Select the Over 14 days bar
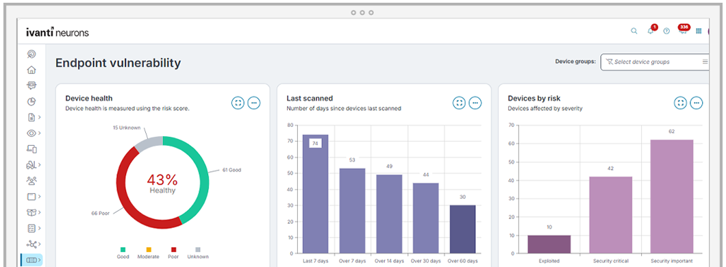Image resolution: width=726 pixels, height=267 pixels. point(389,214)
